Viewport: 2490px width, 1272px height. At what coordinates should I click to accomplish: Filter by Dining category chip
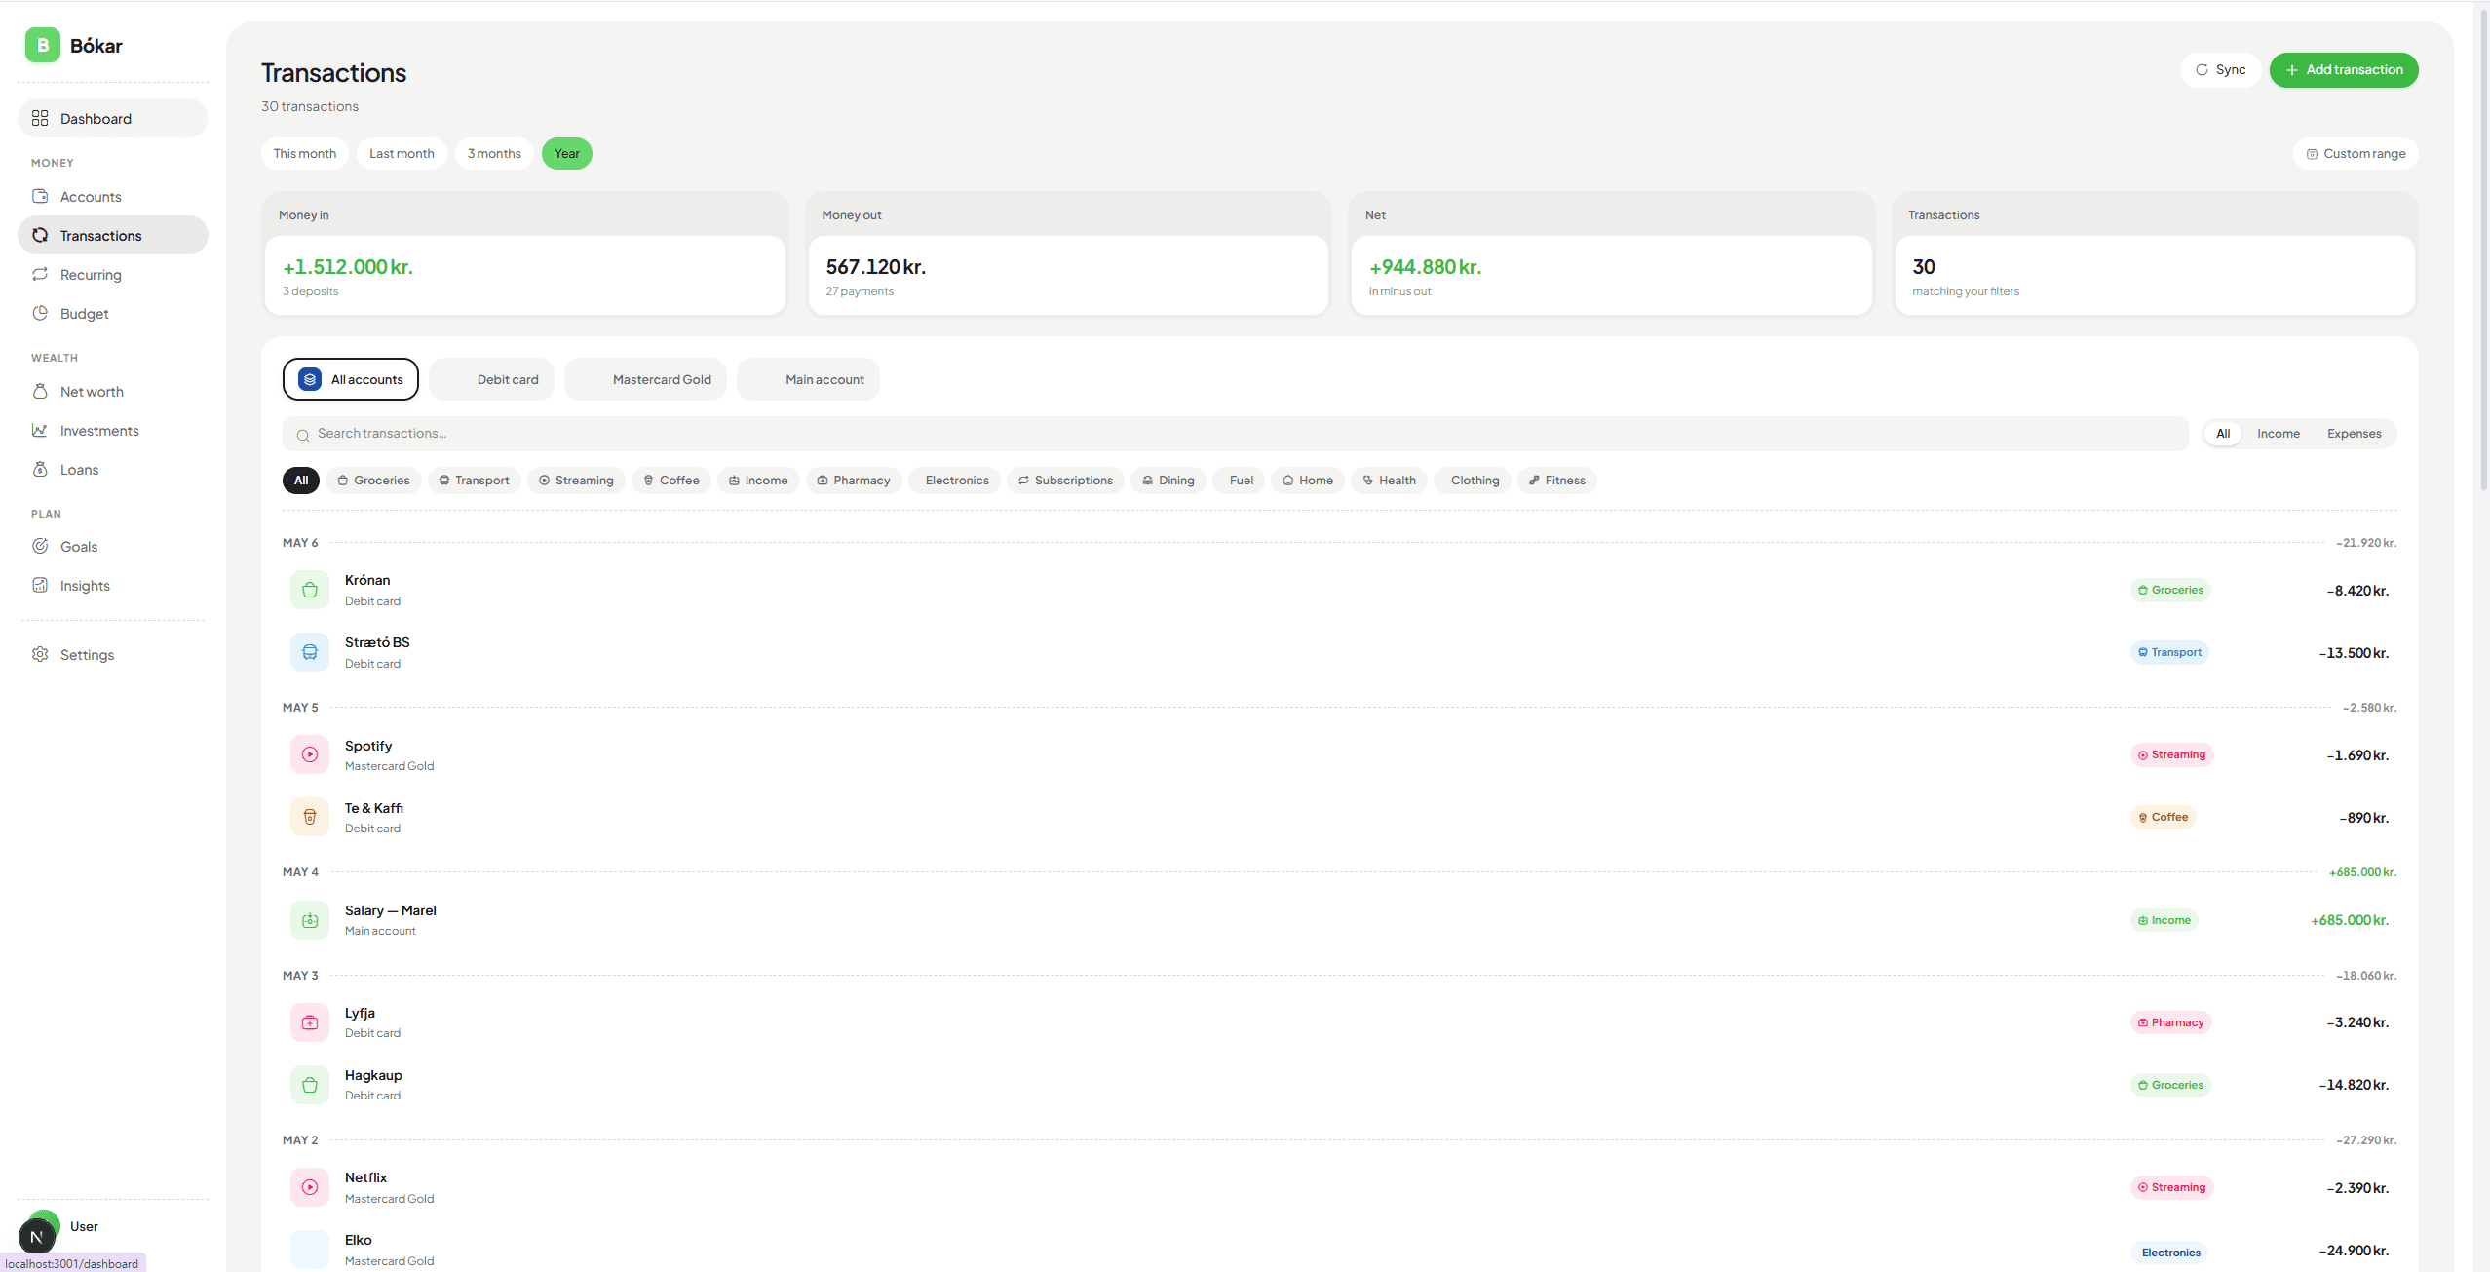coord(1168,480)
